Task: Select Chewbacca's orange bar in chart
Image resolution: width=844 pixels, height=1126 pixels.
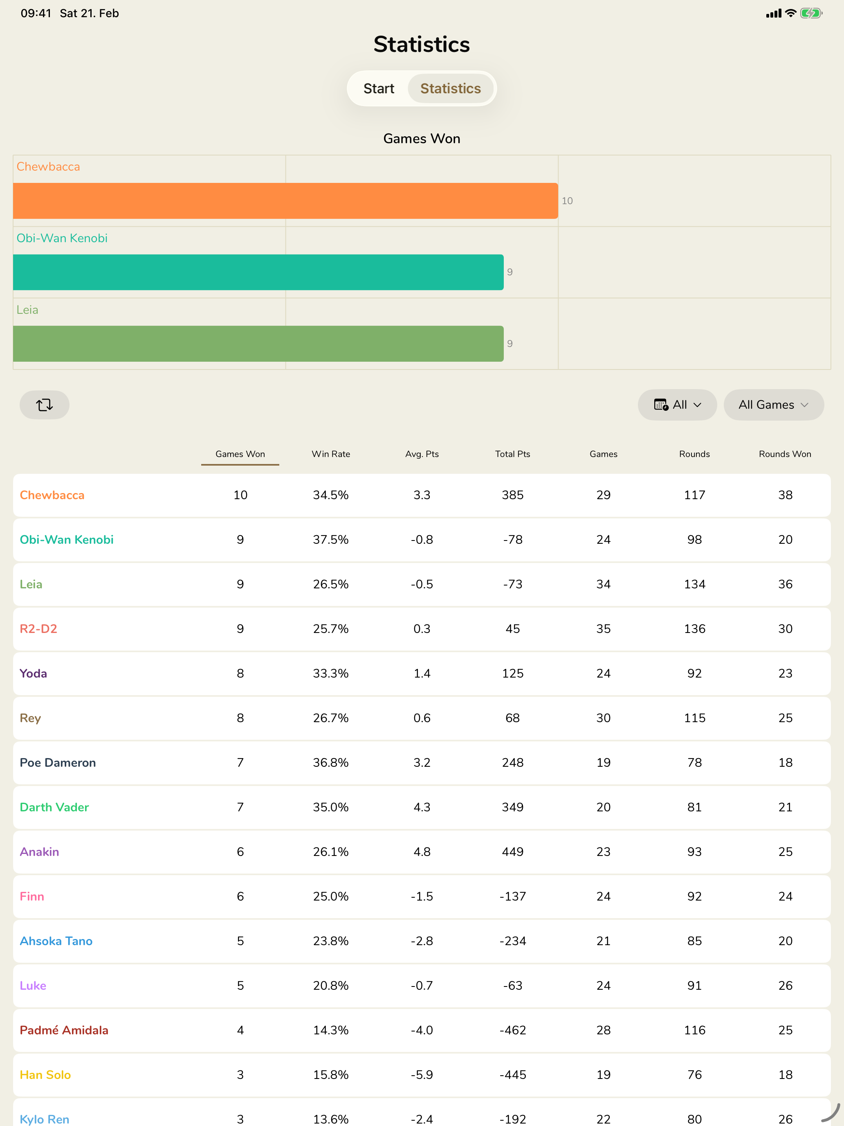Action: click(x=285, y=200)
